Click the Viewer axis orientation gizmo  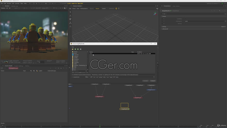point(155,14)
